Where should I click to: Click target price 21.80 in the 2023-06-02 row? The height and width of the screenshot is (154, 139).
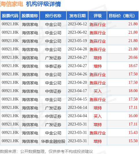click(133, 33)
